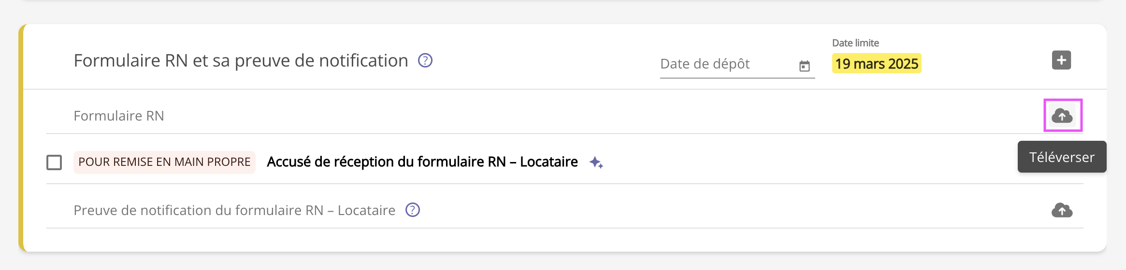Viewport: 1126px width, 270px height.
Task: Click empty area of the Formulaire RN row
Action: (x=580, y=116)
